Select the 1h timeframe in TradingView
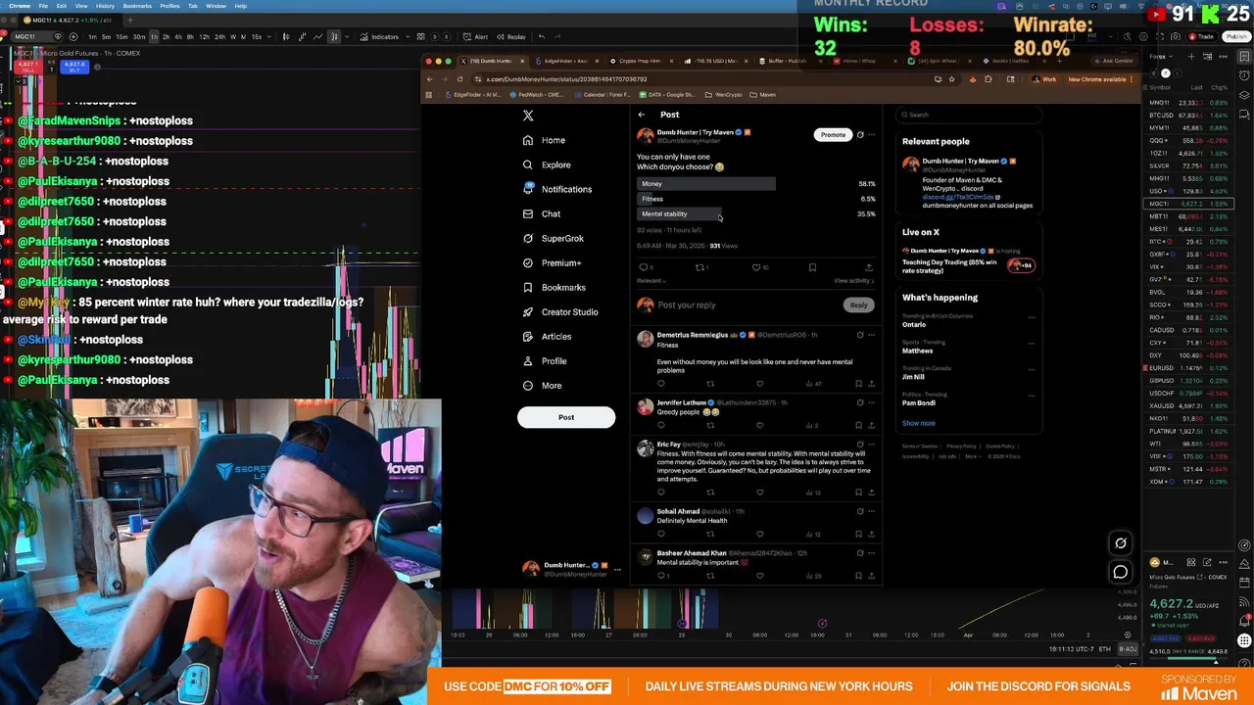This screenshot has height=705, width=1254. coord(153,37)
